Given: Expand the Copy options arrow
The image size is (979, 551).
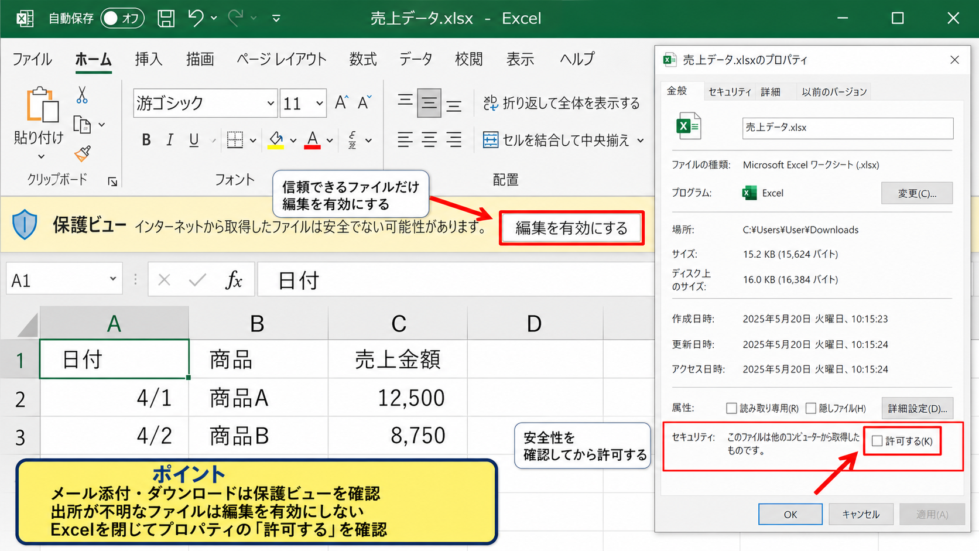Looking at the screenshot, I should (102, 125).
